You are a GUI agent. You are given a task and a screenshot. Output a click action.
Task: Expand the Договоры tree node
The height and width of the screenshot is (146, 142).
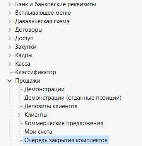tap(10, 30)
